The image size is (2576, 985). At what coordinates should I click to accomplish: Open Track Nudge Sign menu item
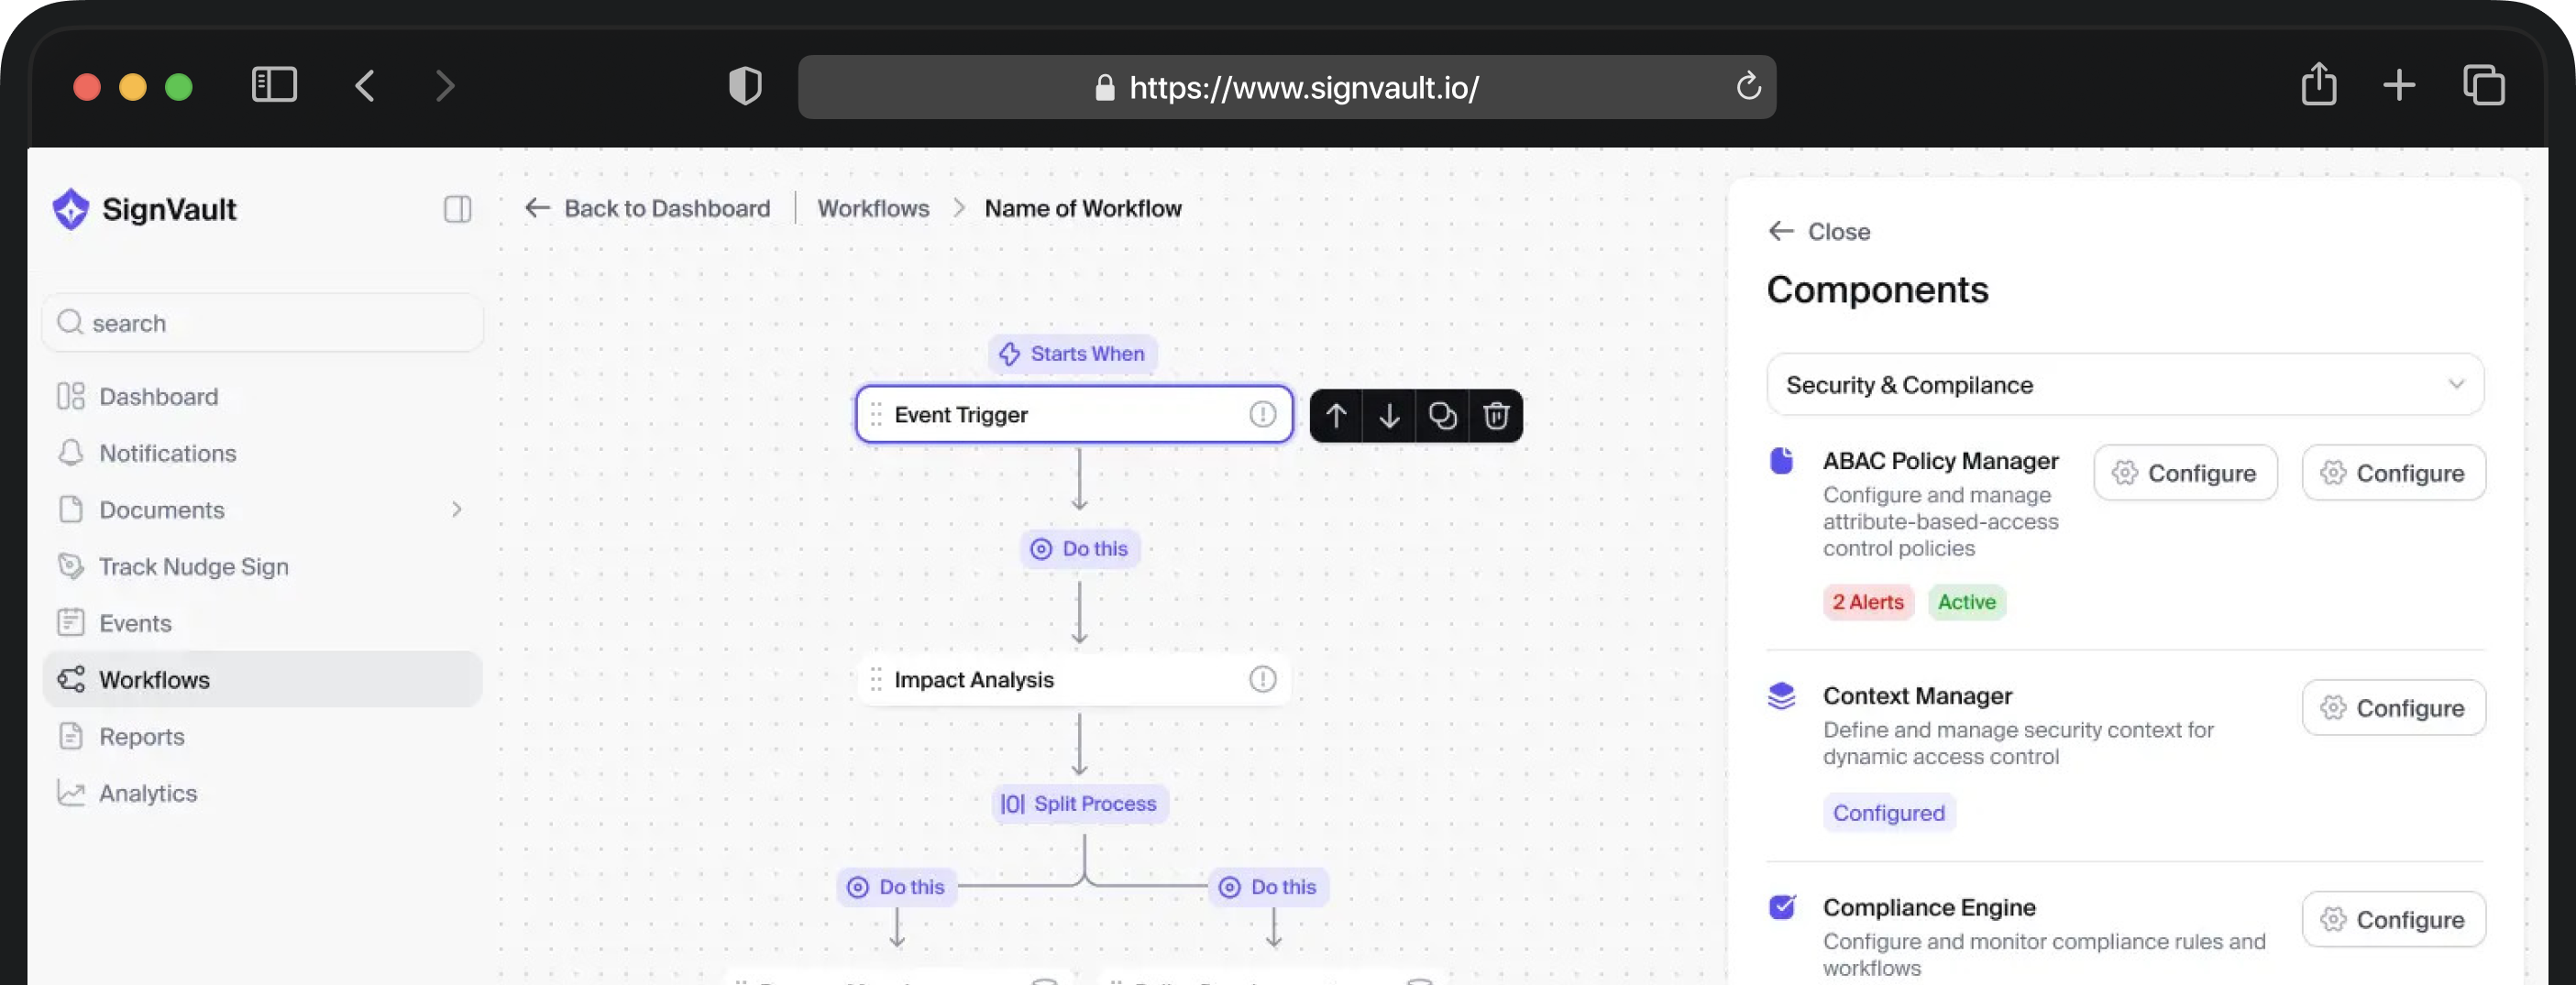(193, 566)
